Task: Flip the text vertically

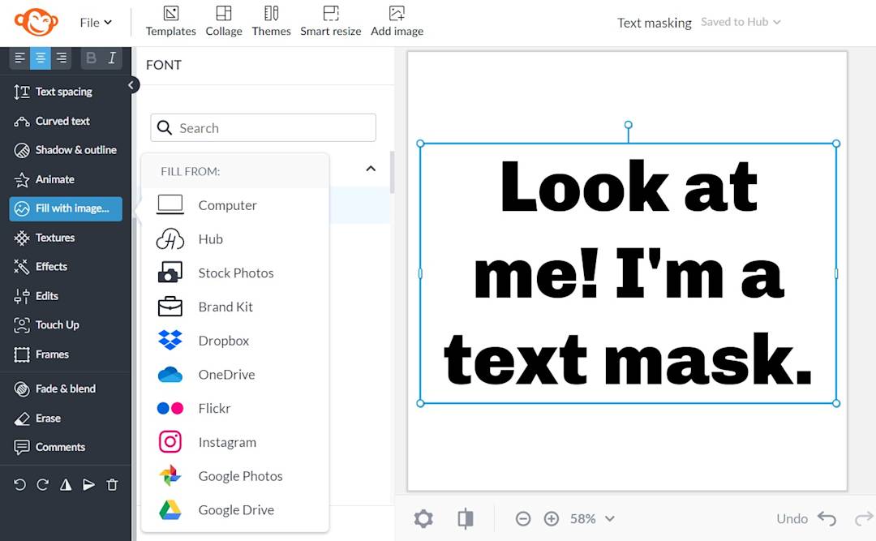Action: [89, 484]
